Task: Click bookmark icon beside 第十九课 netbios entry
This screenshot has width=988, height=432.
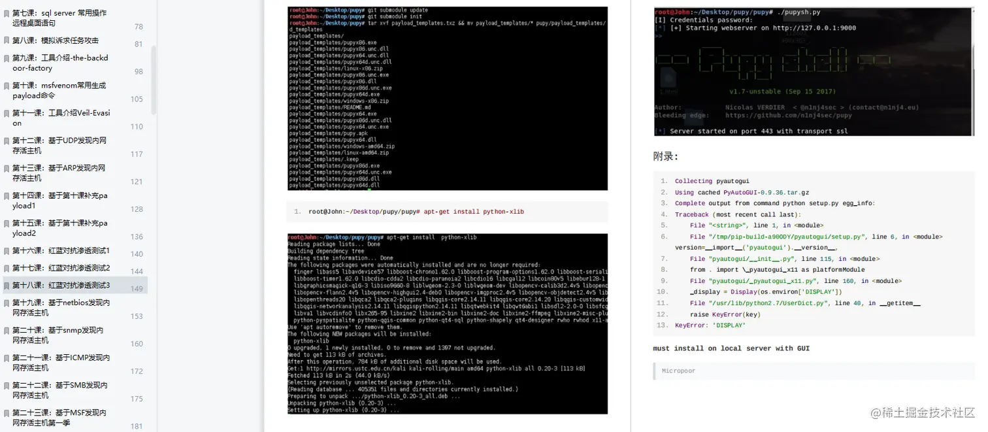Action: click(x=7, y=303)
